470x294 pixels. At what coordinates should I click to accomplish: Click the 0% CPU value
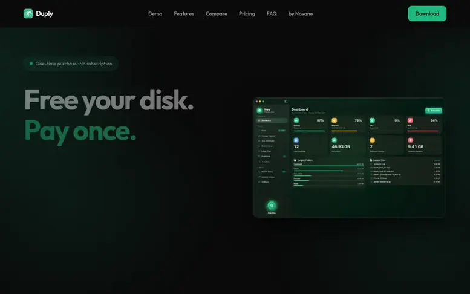coord(397,120)
